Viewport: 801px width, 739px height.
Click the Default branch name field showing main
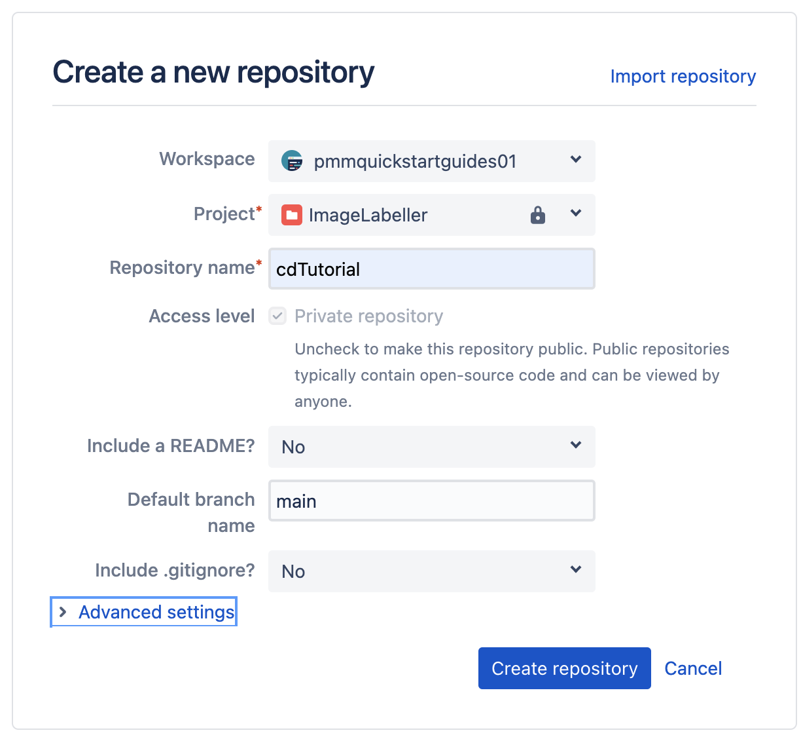[x=431, y=501]
